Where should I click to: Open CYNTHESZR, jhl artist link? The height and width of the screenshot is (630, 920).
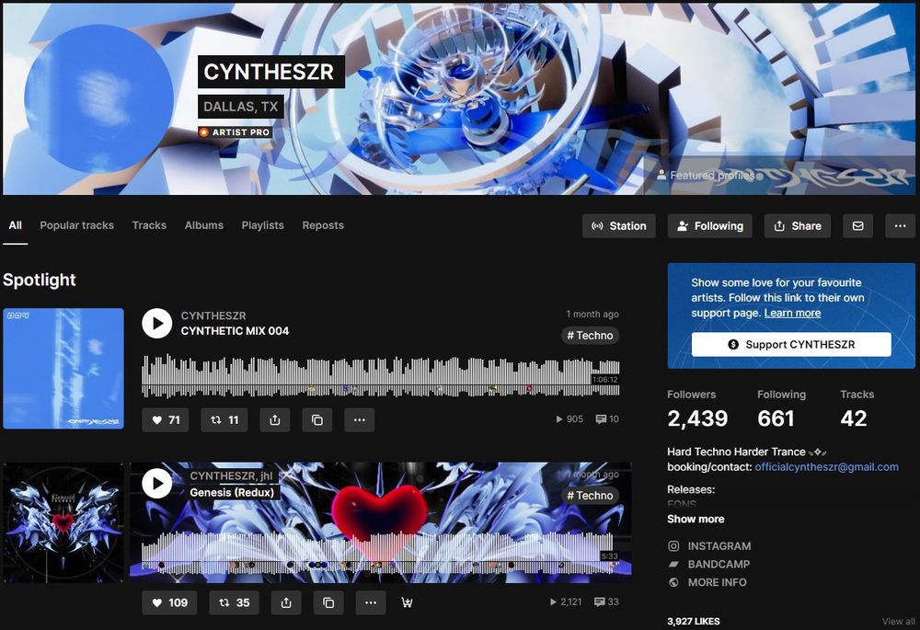(x=231, y=475)
